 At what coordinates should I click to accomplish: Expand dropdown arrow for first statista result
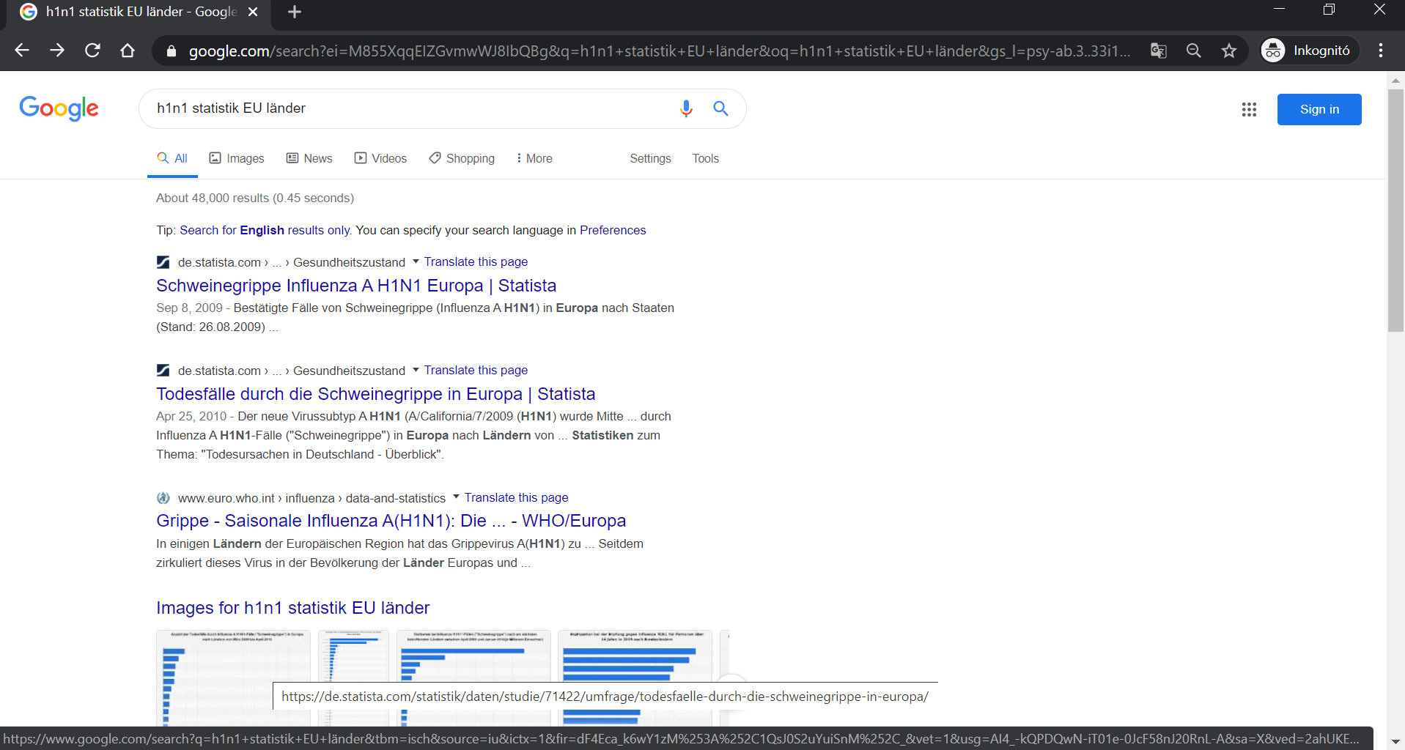[416, 261]
